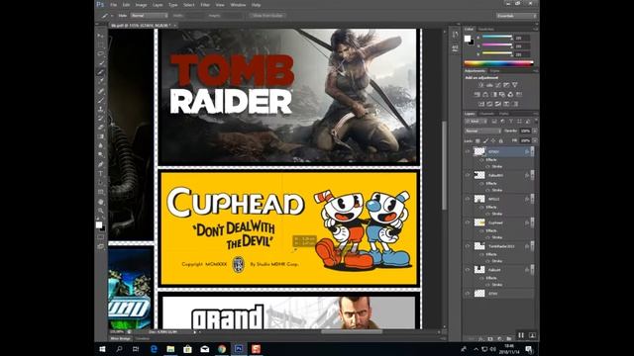Hide the NFSU2 layer
The image size is (634, 356).
coord(468,199)
